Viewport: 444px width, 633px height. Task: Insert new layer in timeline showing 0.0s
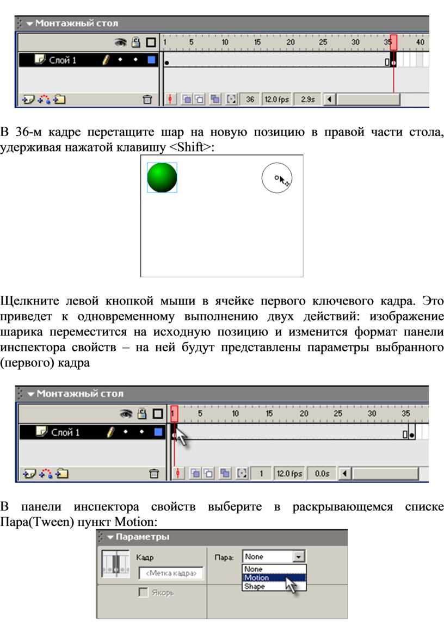(29, 473)
